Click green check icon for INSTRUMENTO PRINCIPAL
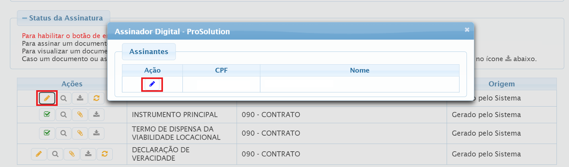This screenshot has width=569, height=167. pyautogui.click(x=47, y=114)
